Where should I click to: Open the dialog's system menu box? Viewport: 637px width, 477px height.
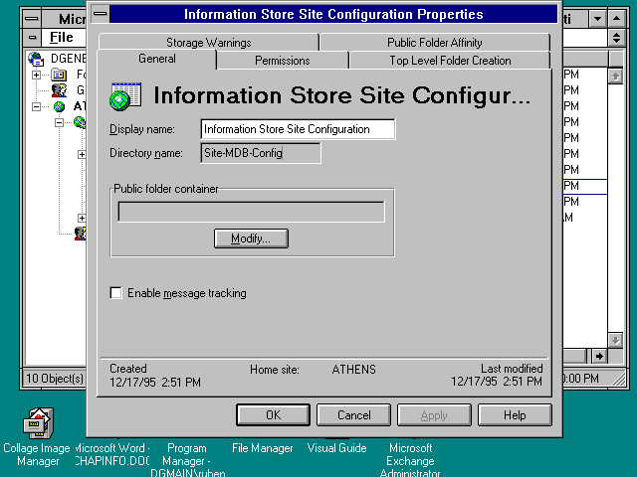100,14
